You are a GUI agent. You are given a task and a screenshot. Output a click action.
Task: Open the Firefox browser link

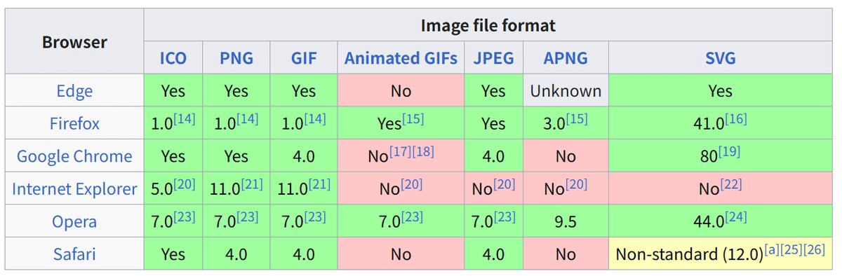[74, 124]
